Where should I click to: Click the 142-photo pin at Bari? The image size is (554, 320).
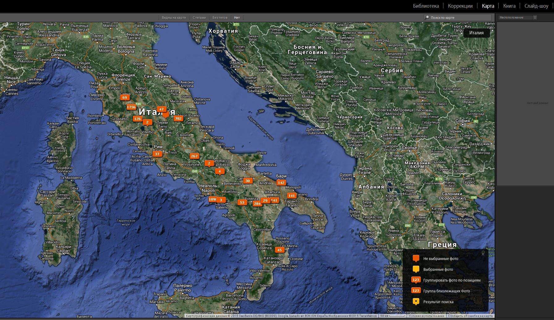pyautogui.click(x=281, y=183)
